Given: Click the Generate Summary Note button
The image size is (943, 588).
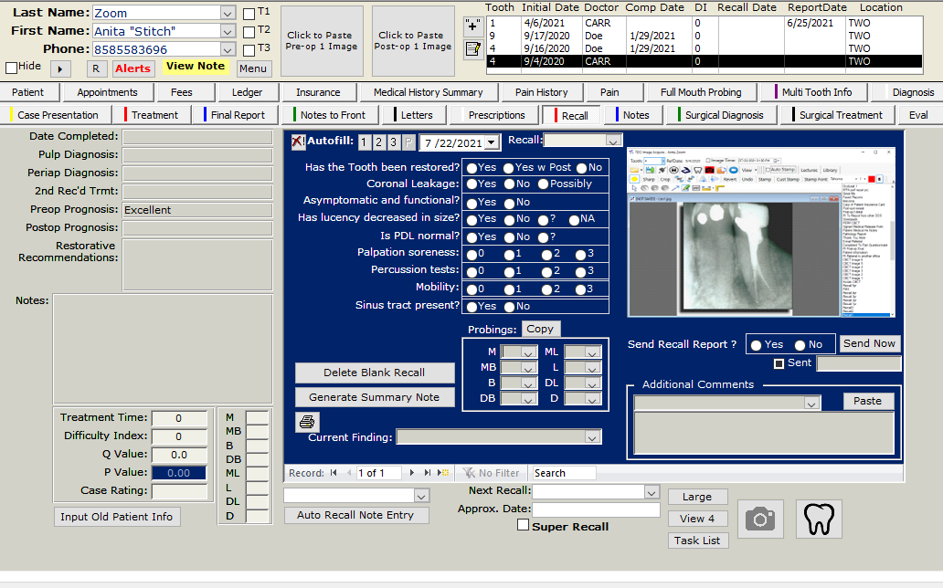Looking at the screenshot, I should [374, 397].
